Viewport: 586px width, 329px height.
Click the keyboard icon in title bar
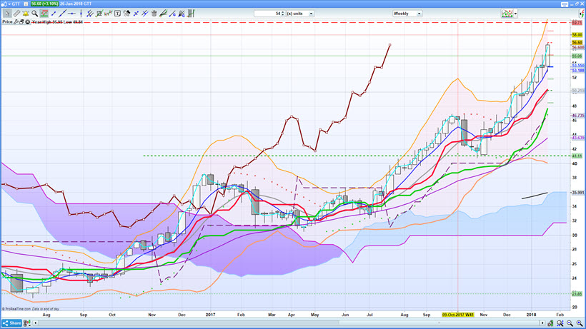pos(565,4)
